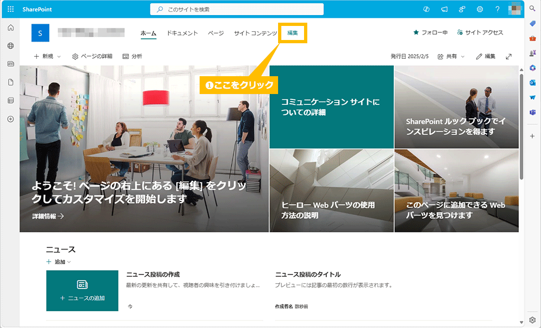Select the サイト コンテンツ navigation tab

pos(255,33)
